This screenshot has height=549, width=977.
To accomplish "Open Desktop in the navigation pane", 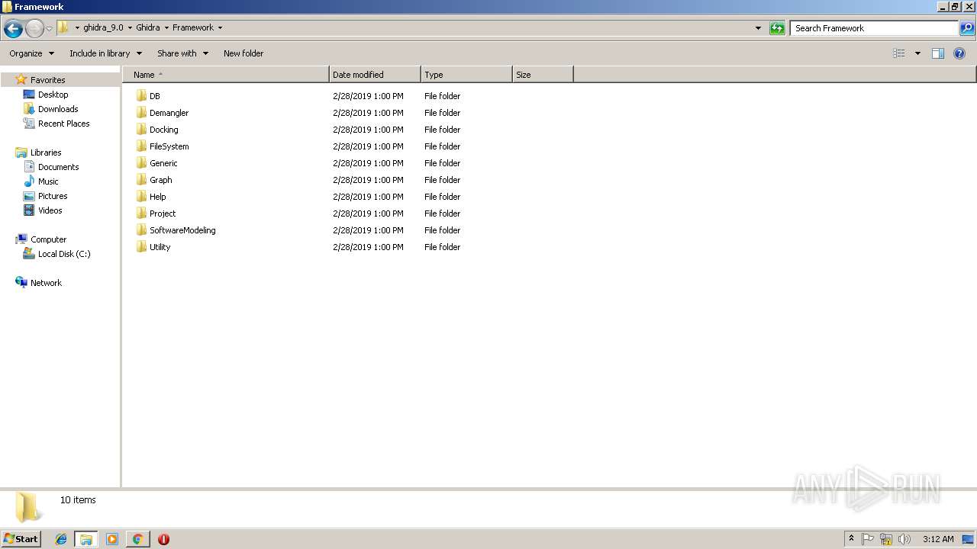I will coord(53,95).
